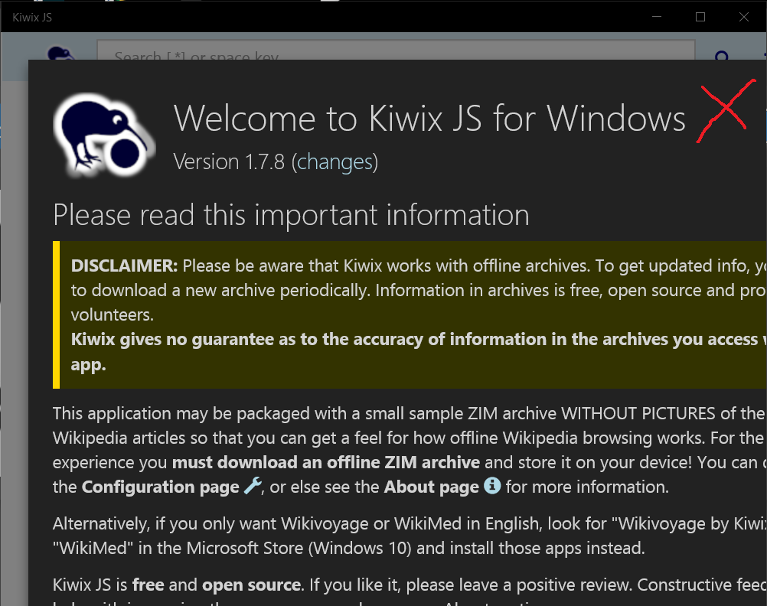Open the Configuration page via its wrench symbol
The width and height of the screenshot is (767, 606).
click(x=252, y=487)
